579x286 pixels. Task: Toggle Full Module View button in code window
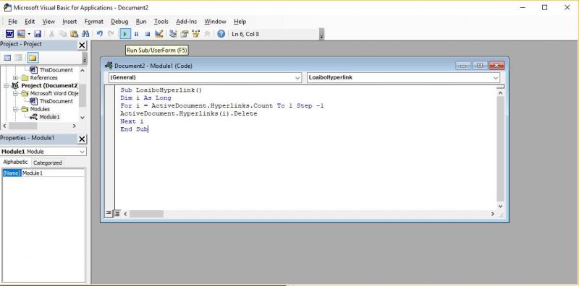[x=117, y=213]
